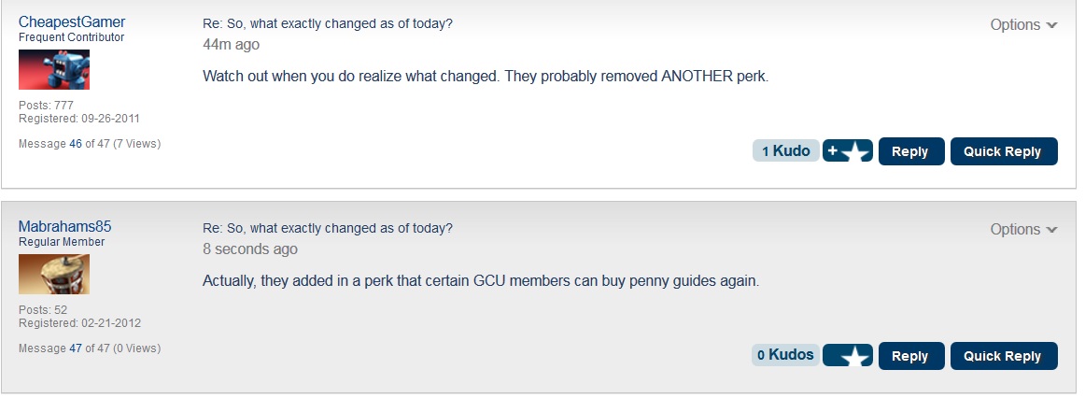Image resolution: width=1085 pixels, height=398 pixels.
Task: Open subject title of the 44m ago post
Action: (x=328, y=23)
